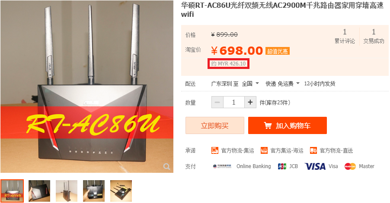390x203 pixels.
Task: Open the 交易成功 transaction count link
Action: click(x=374, y=36)
